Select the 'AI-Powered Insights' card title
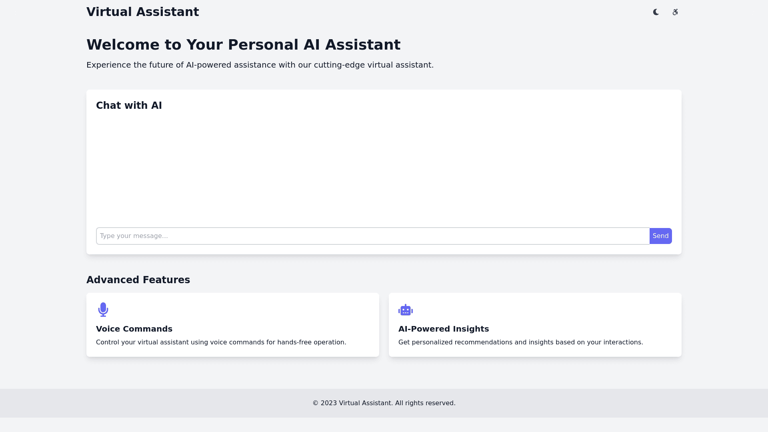This screenshot has height=432, width=768. coord(443,329)
